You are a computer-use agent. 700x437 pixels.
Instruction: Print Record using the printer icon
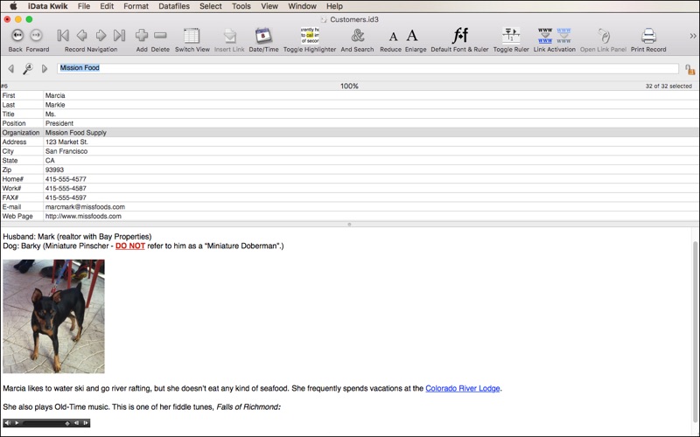point(648,36)
